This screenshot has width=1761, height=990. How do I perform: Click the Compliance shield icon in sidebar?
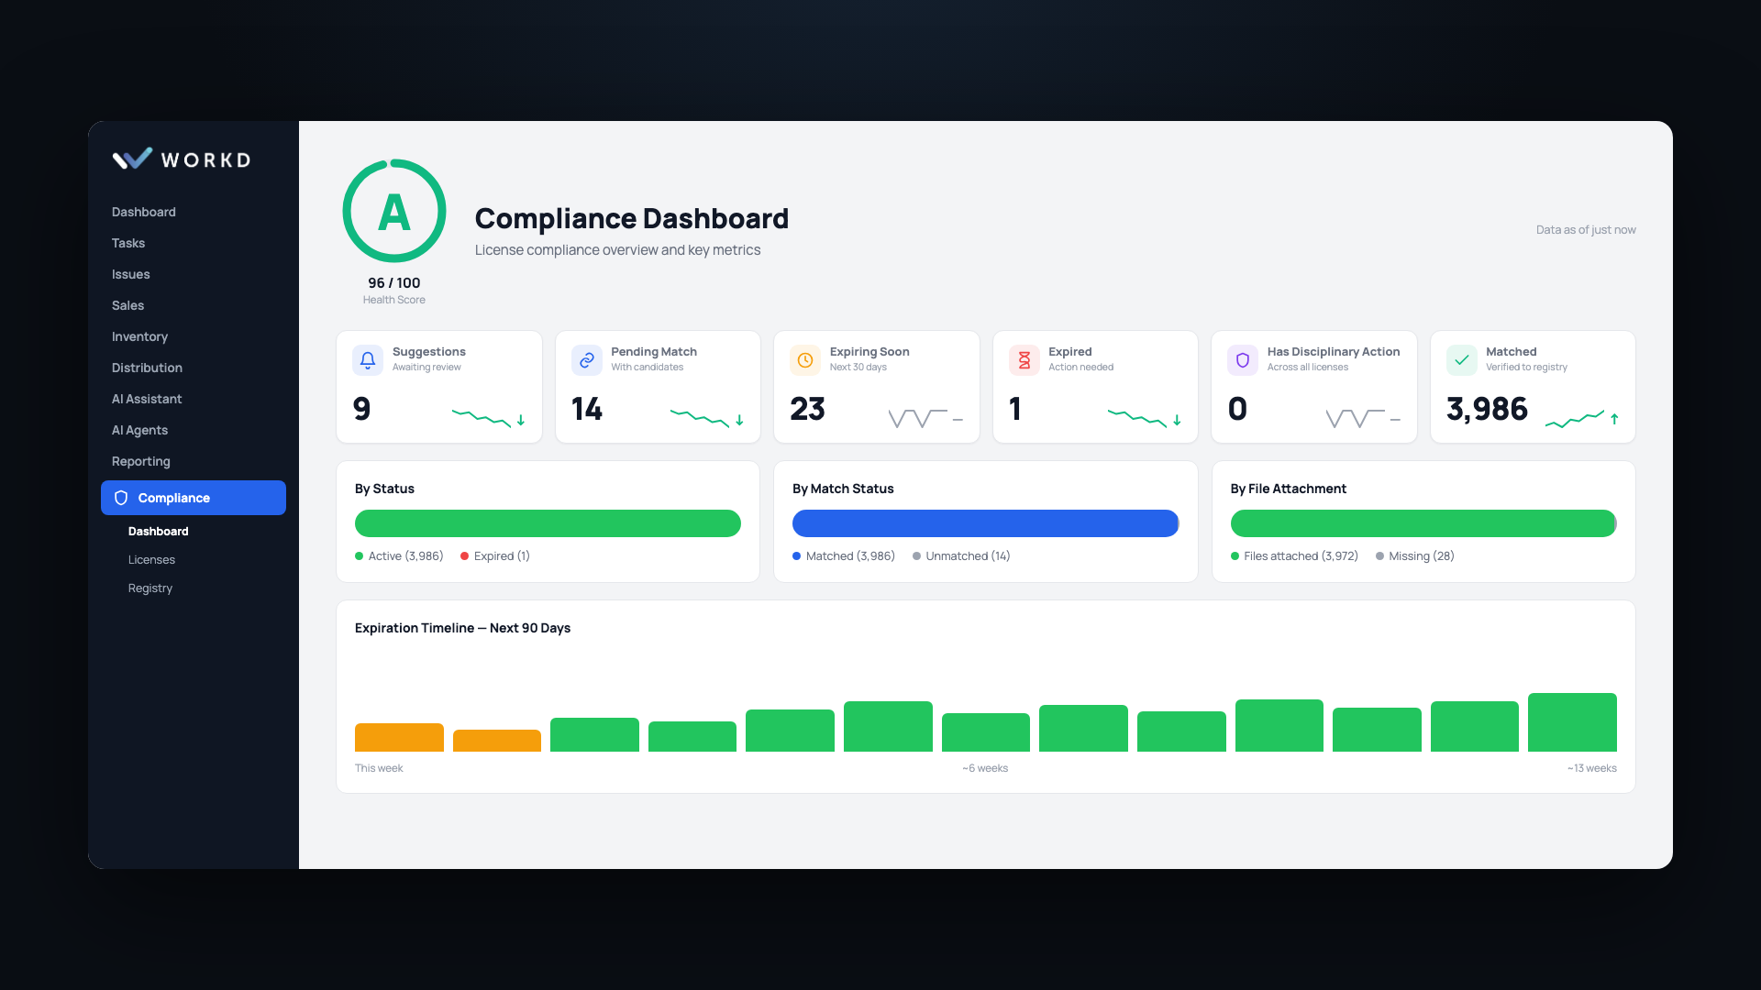tap(121, 498)
